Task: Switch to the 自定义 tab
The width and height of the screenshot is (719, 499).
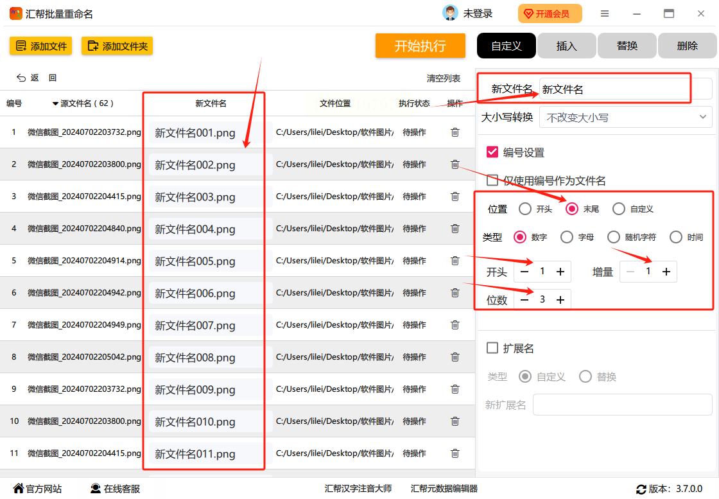Action: point(507,46)
